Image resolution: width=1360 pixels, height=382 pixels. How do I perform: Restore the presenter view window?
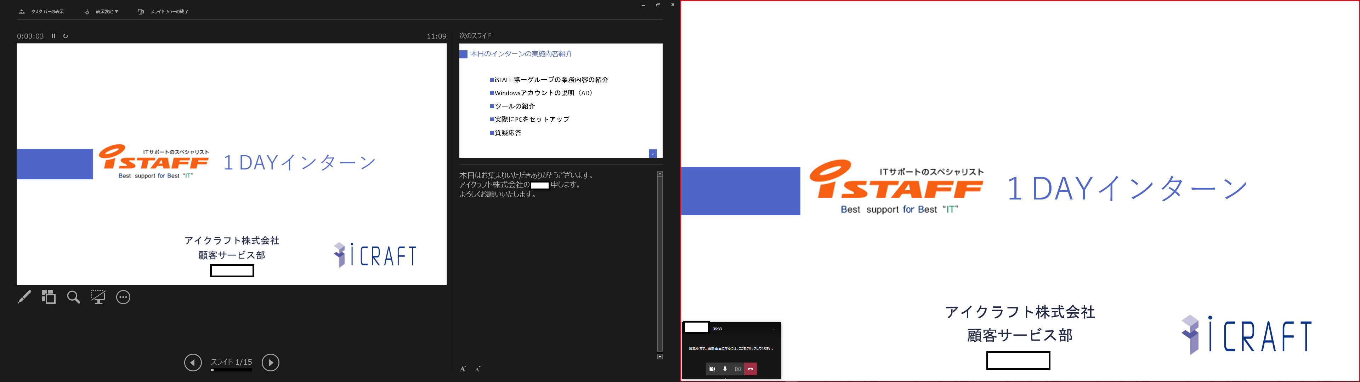658,5
